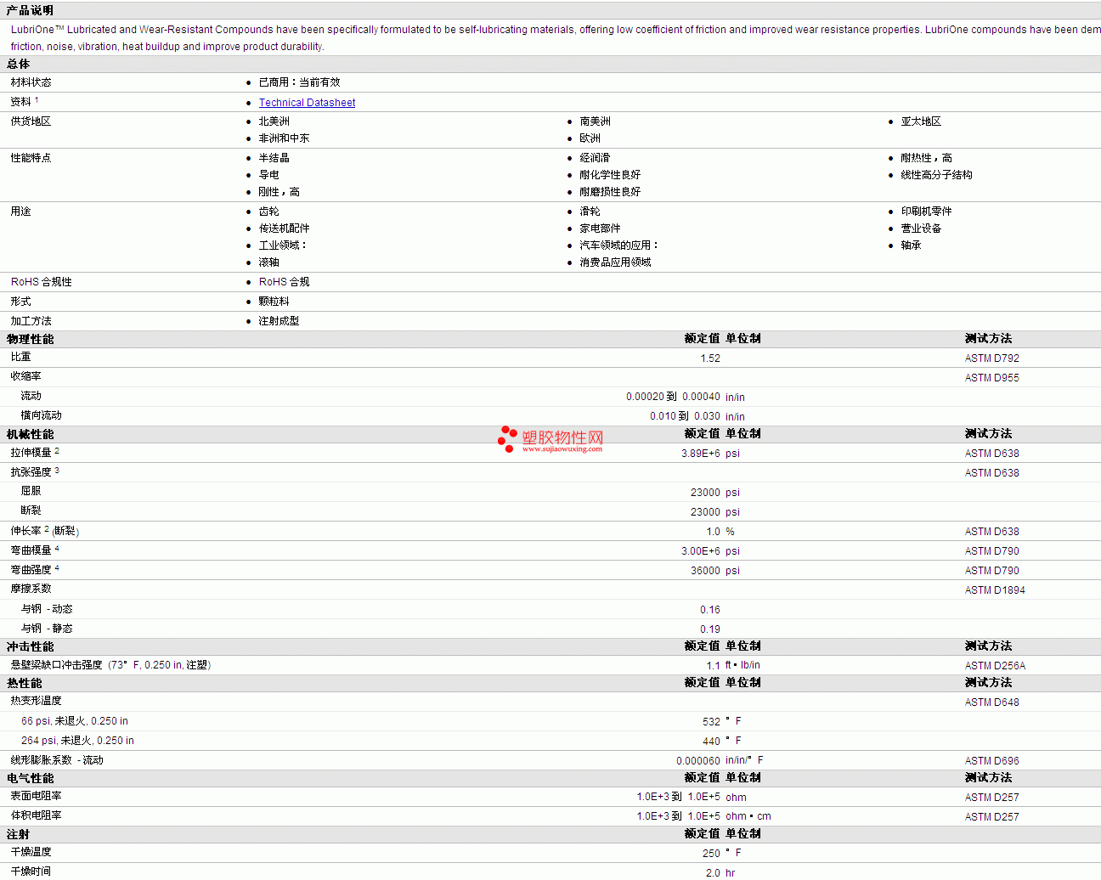Select the 经润滑 feature entry
This screenshot has height=880, width=1101.
(x=595, y=158)
